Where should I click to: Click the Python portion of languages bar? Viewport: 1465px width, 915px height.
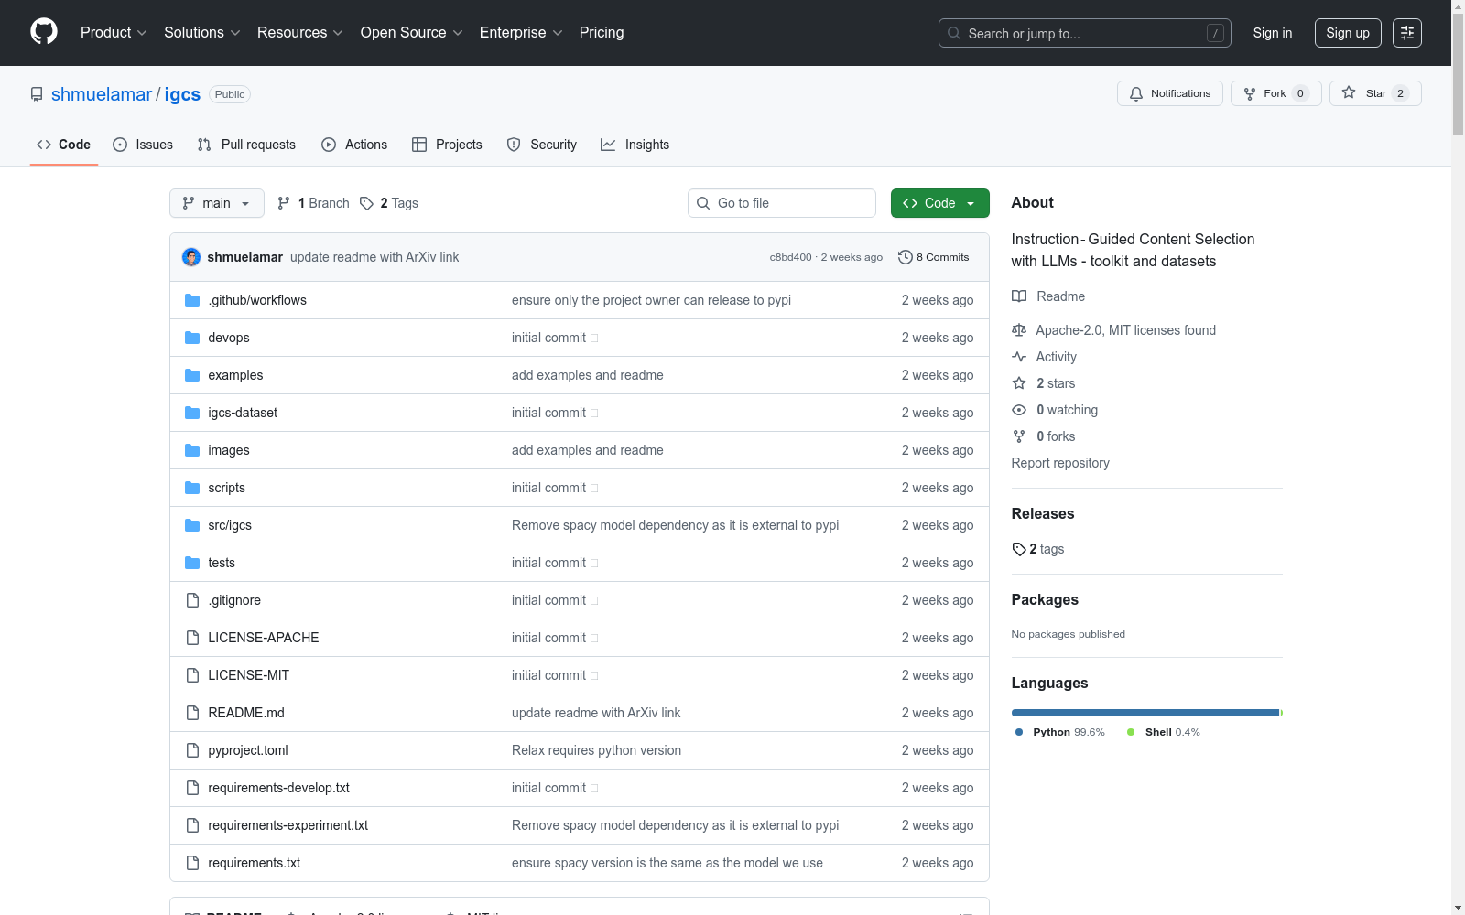pos(1145,713)
